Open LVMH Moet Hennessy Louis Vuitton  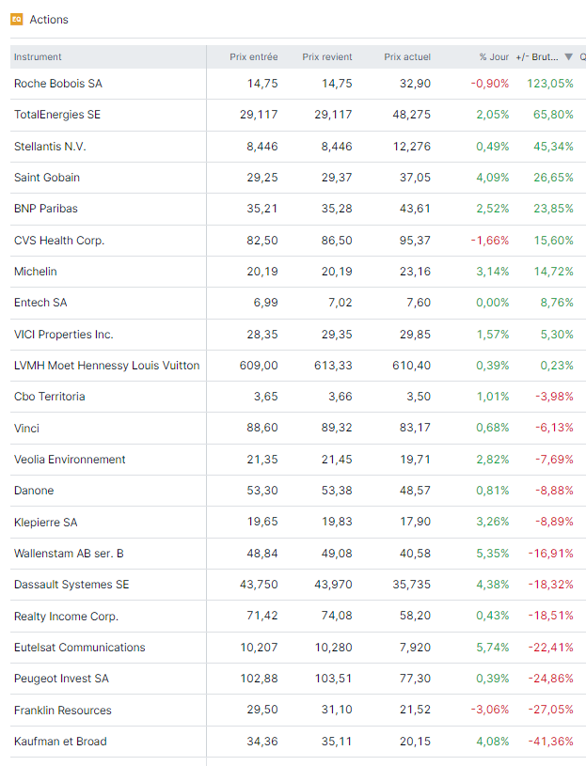click(x=106, y=366)
